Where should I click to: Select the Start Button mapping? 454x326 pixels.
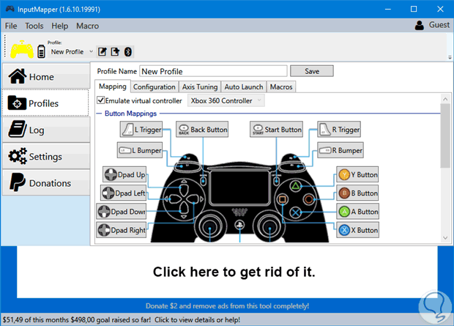[277, 129]
